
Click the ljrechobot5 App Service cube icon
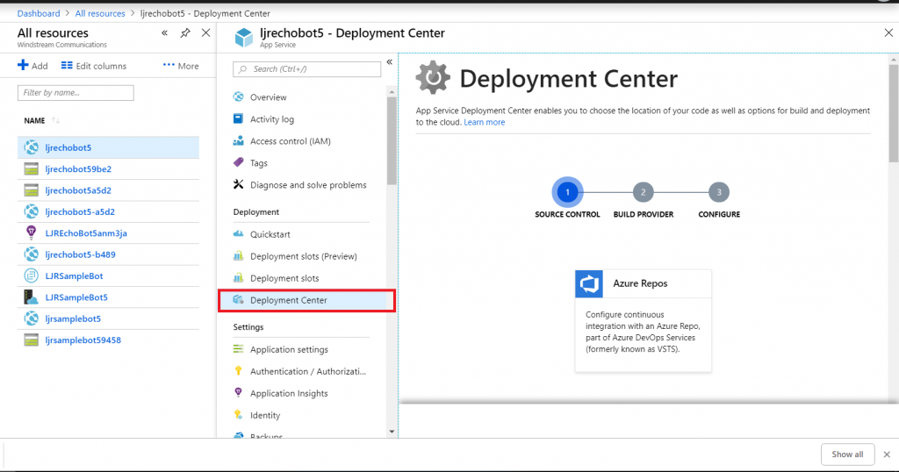(244, 38)
